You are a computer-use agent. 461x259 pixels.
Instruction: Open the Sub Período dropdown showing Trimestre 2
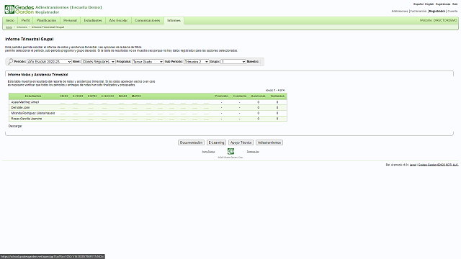(196, 62)
